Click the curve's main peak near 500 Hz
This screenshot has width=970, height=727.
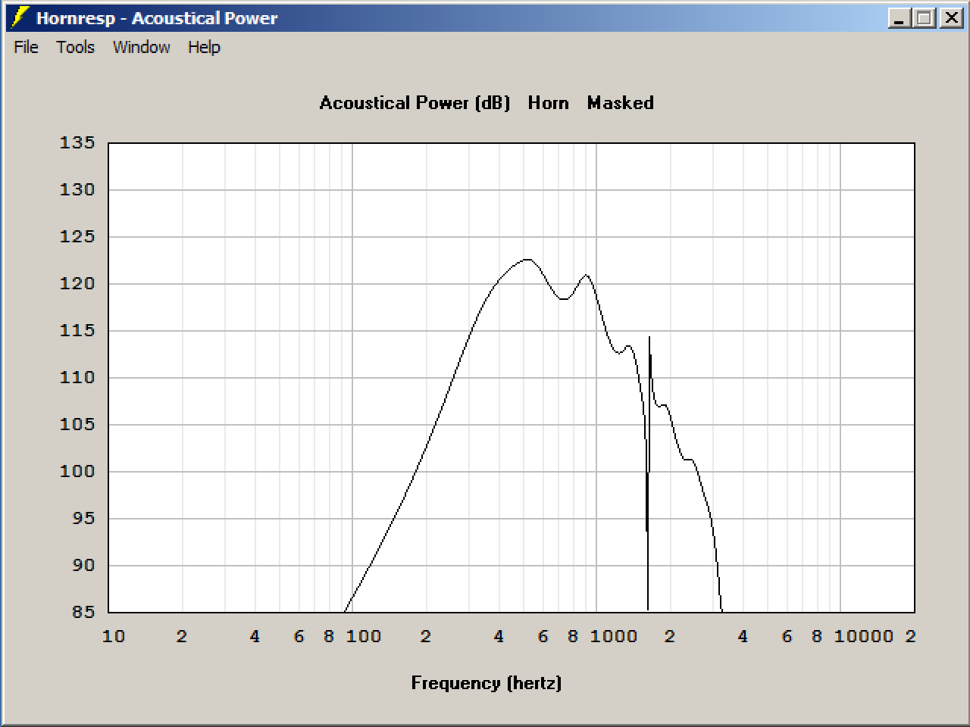point(527,260)
